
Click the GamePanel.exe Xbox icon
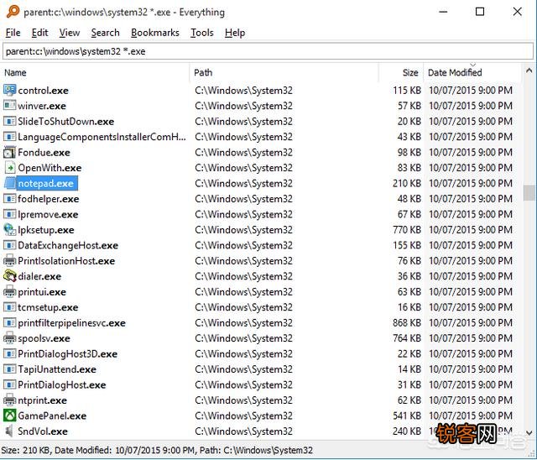(x=10, y=416)
